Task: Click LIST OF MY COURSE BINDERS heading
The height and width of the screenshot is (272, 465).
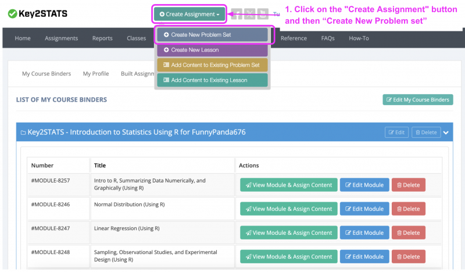Action: [62, 99]
